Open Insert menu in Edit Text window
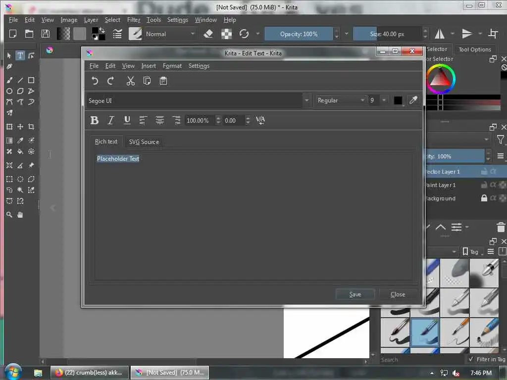The width and height of the screenshot is (507, 380). click(x=149, y=66)
